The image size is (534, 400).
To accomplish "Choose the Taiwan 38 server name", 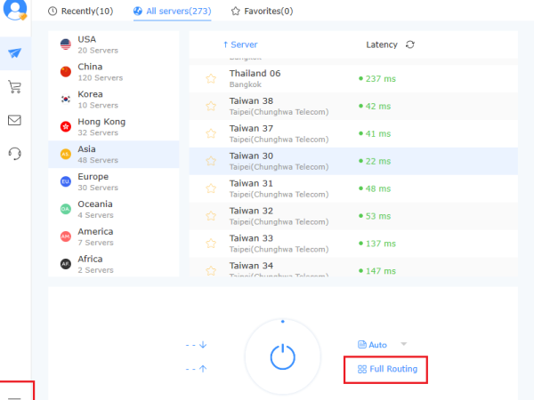I will point(251,101).
